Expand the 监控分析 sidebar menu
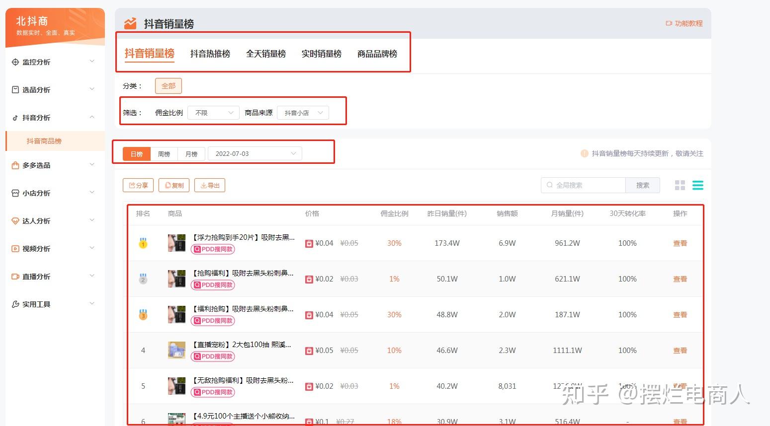The width and height of the screenshot is (770, 426). coord(91,62)
